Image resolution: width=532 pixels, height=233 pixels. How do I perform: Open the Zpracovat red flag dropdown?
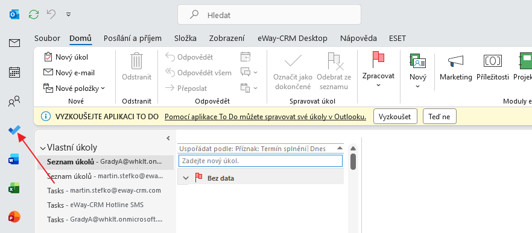pyautogui.click(x=378, y=69)
